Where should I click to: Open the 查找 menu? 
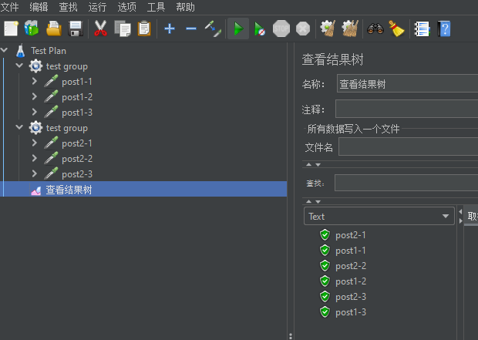pyautogui.click(x=68, y=7)
